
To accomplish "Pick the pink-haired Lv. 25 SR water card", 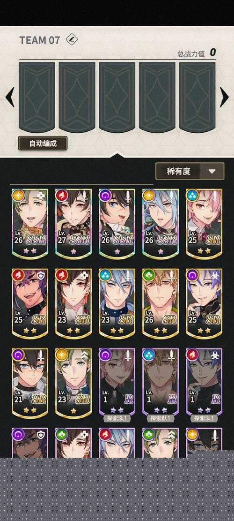I will (x=204, y=224).
